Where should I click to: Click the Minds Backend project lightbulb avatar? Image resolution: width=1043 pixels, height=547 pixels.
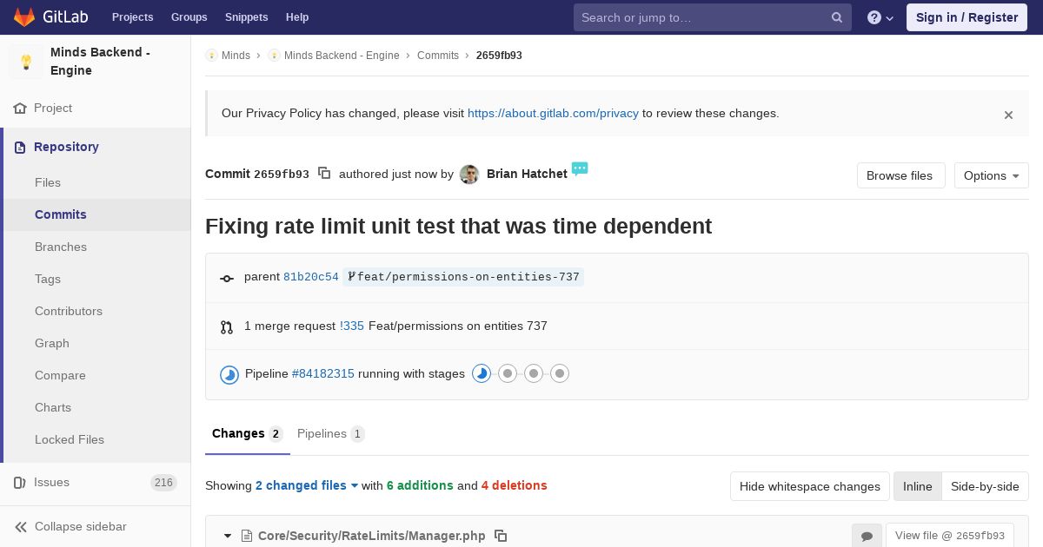click(26, 62)
